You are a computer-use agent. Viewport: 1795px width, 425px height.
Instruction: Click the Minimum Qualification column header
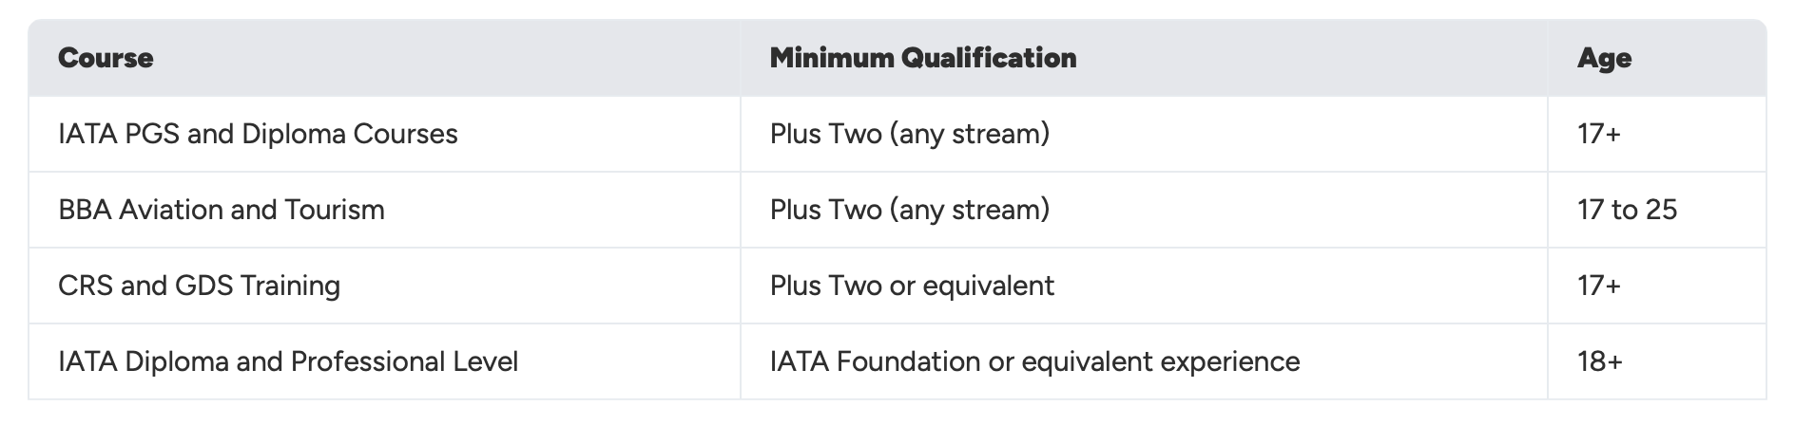click(x=922, y=58)
